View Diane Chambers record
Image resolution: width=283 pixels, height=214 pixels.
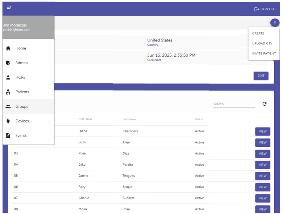coord(263,131)
